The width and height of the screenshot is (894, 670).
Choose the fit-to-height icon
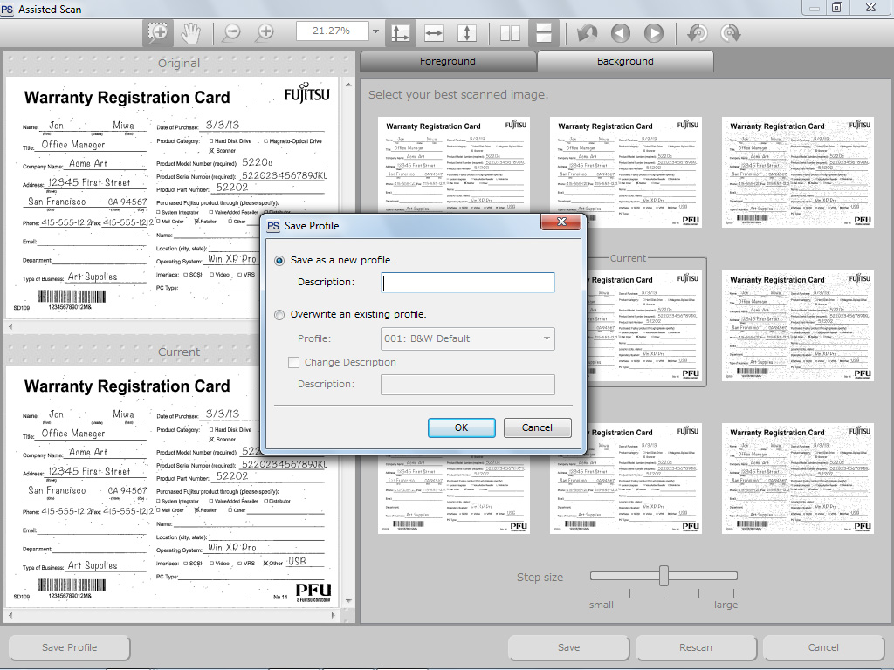coord(467,33)
